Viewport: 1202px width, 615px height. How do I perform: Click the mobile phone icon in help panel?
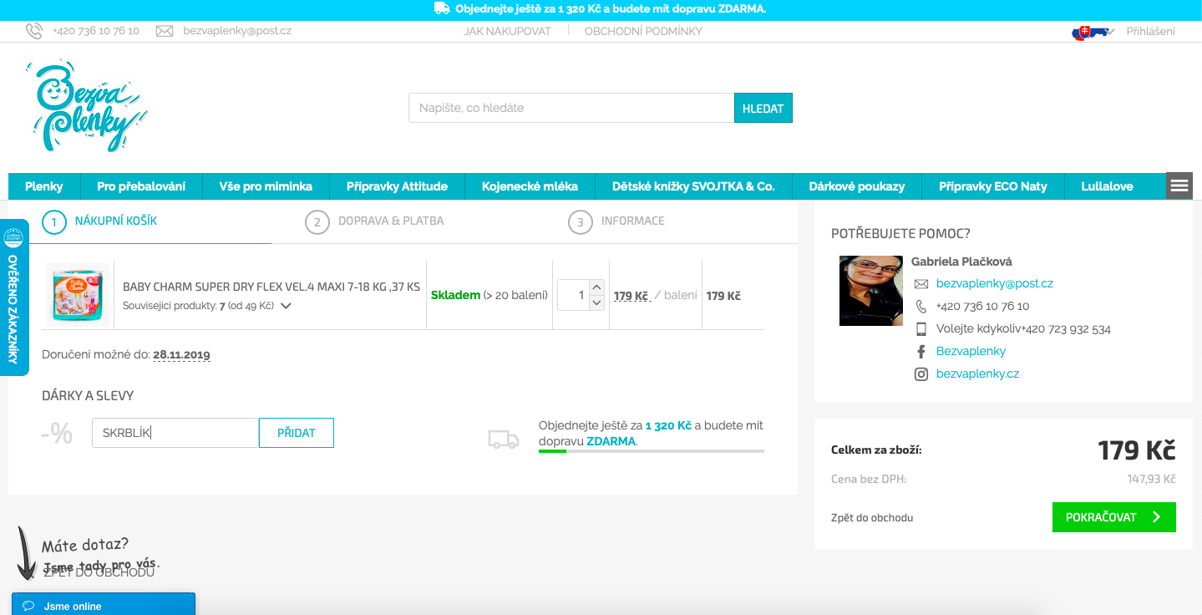pyautogui.click(x=921, y=329)
